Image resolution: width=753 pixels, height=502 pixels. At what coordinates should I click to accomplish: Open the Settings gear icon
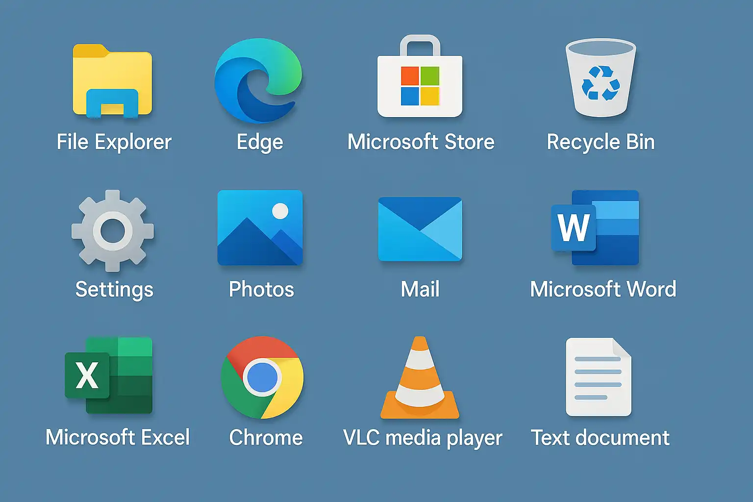113,230
